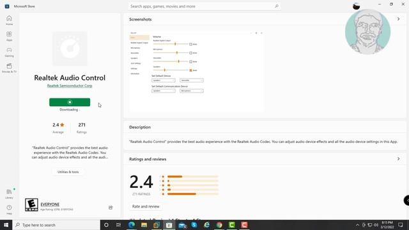Click the 271 Ratings count
409x230 pixels.
[x=82, y=125]
